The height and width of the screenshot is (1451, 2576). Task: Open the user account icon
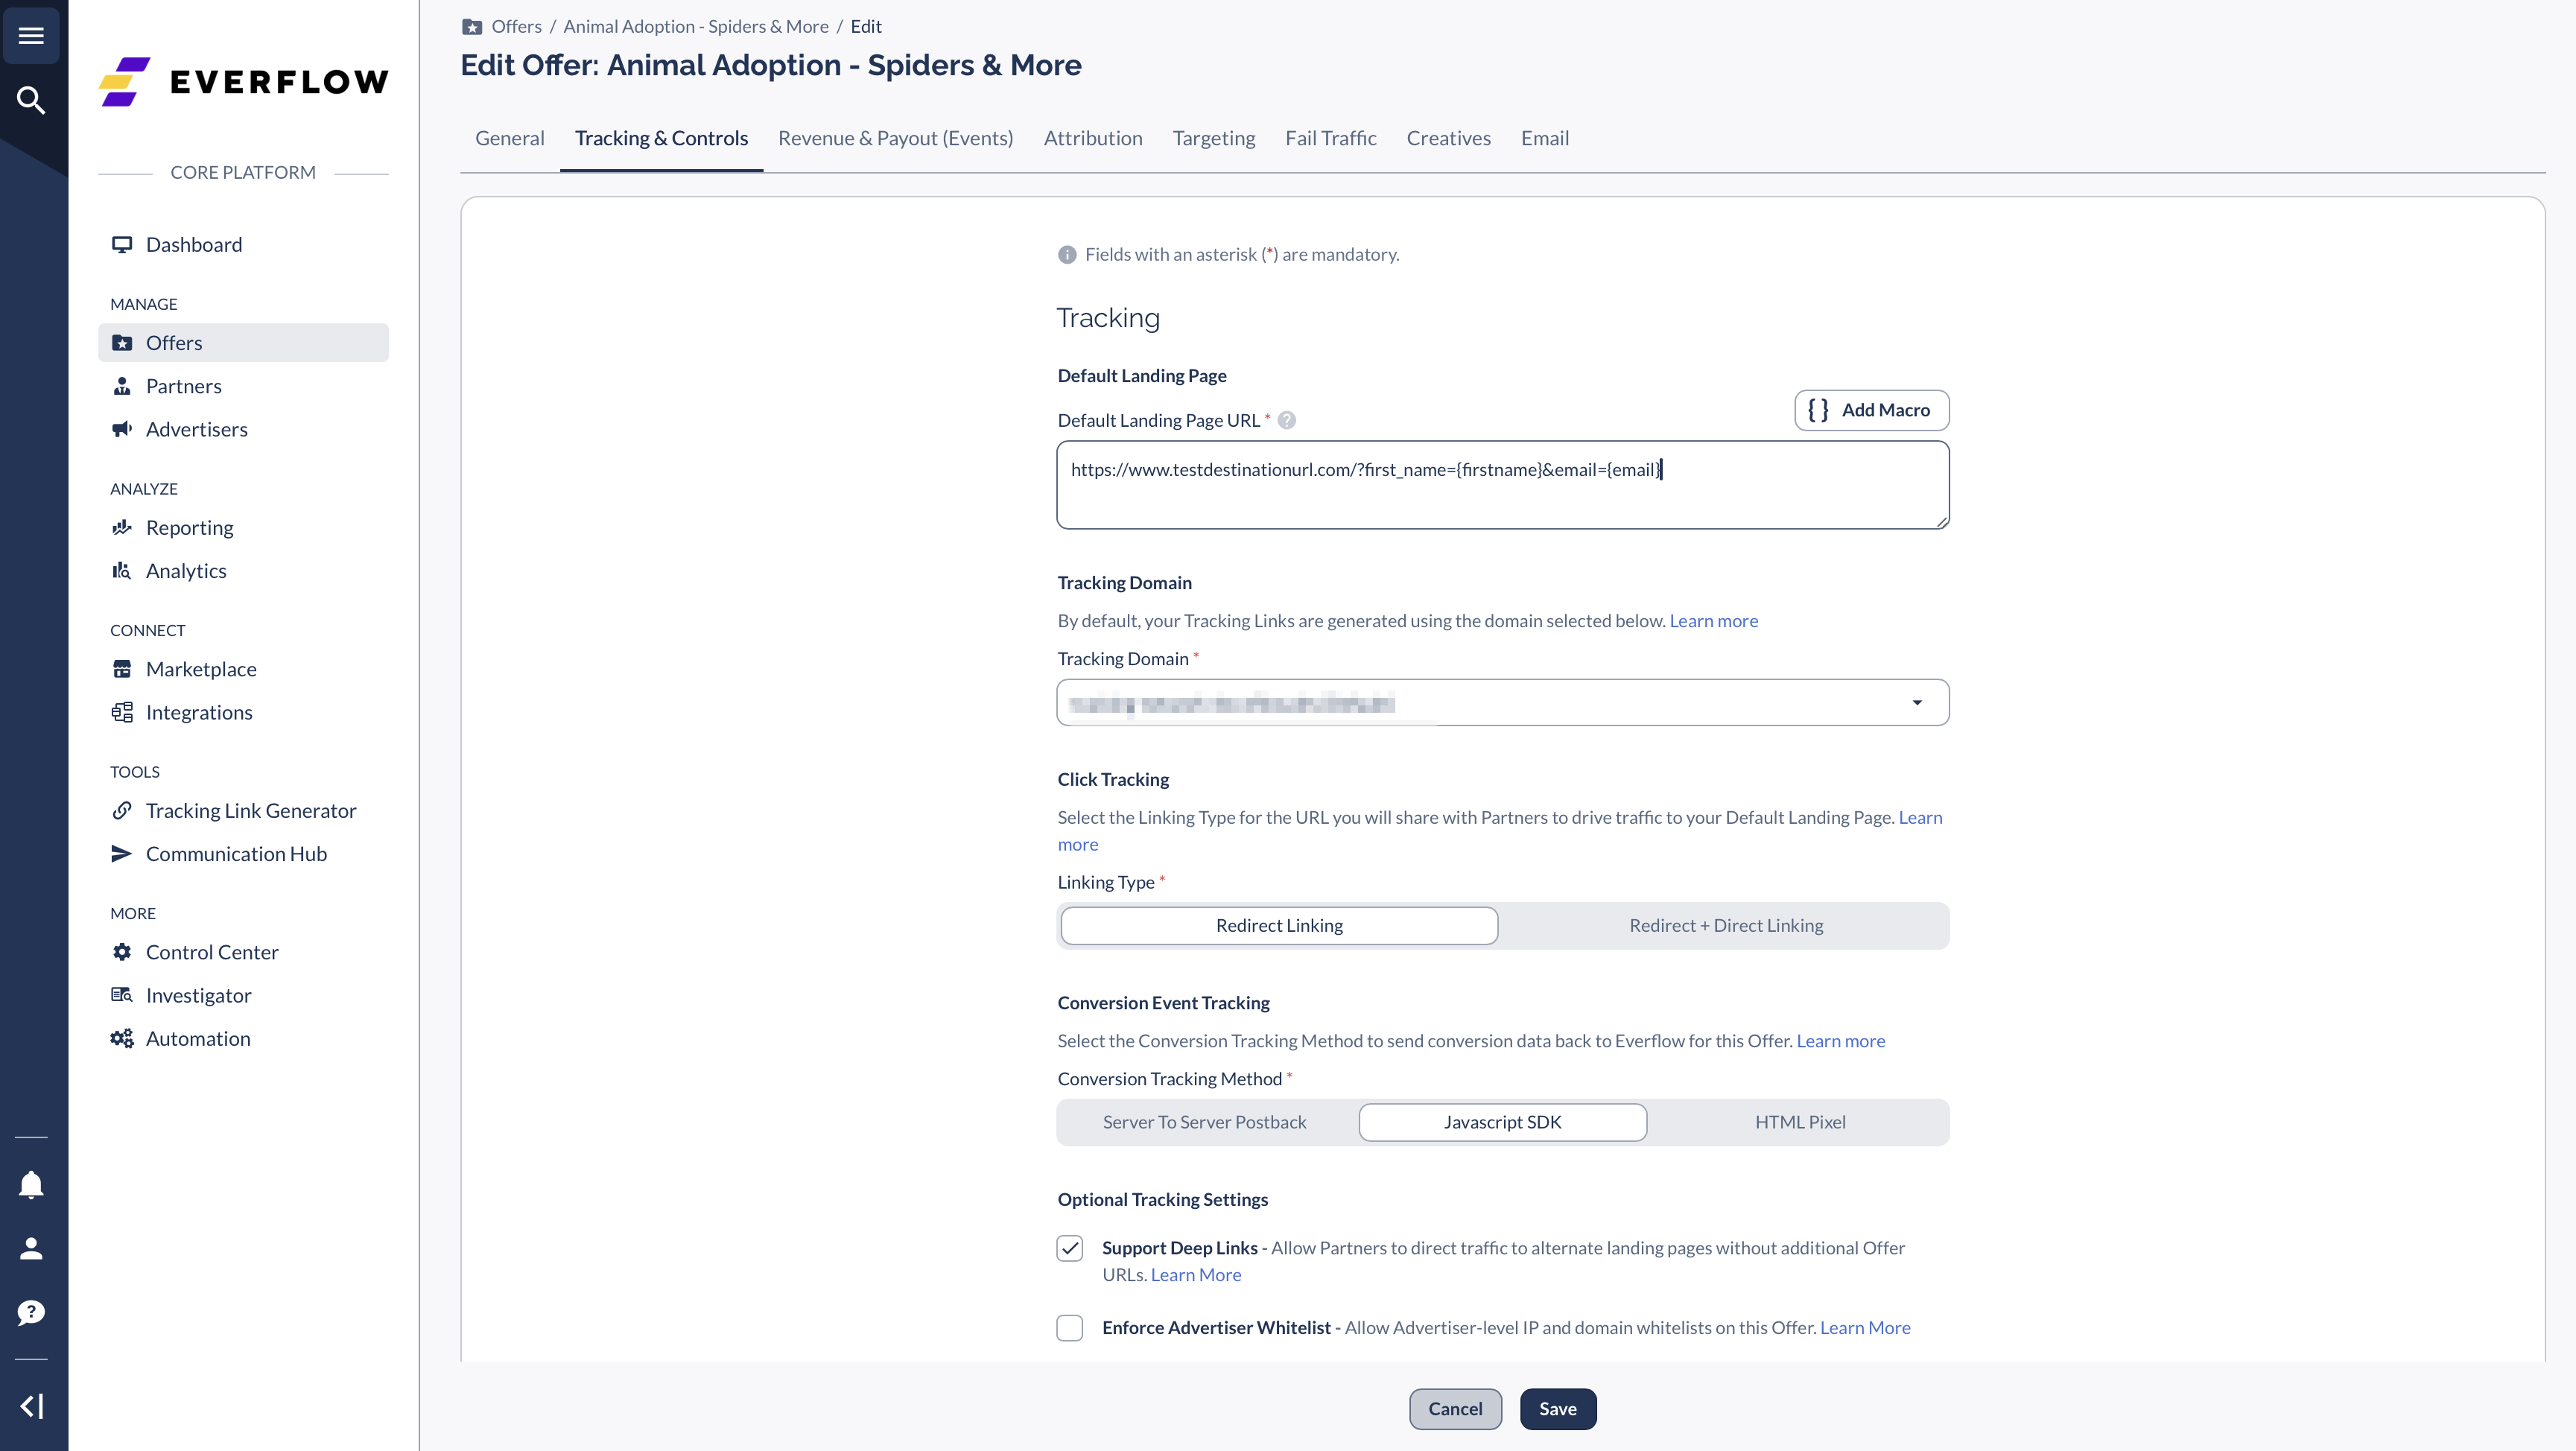point(31,1248)
